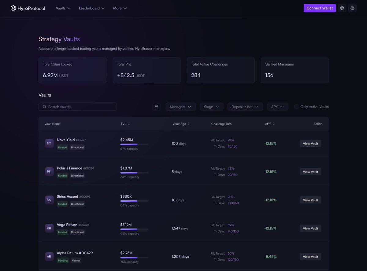367x271 pixels.
Task: Click the Challenge Info column header
Action: [221, 124]
